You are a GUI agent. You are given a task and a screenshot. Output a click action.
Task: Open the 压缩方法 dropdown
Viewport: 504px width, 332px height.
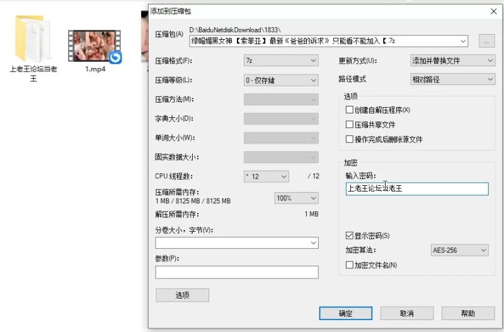click(x=281, y=100)
